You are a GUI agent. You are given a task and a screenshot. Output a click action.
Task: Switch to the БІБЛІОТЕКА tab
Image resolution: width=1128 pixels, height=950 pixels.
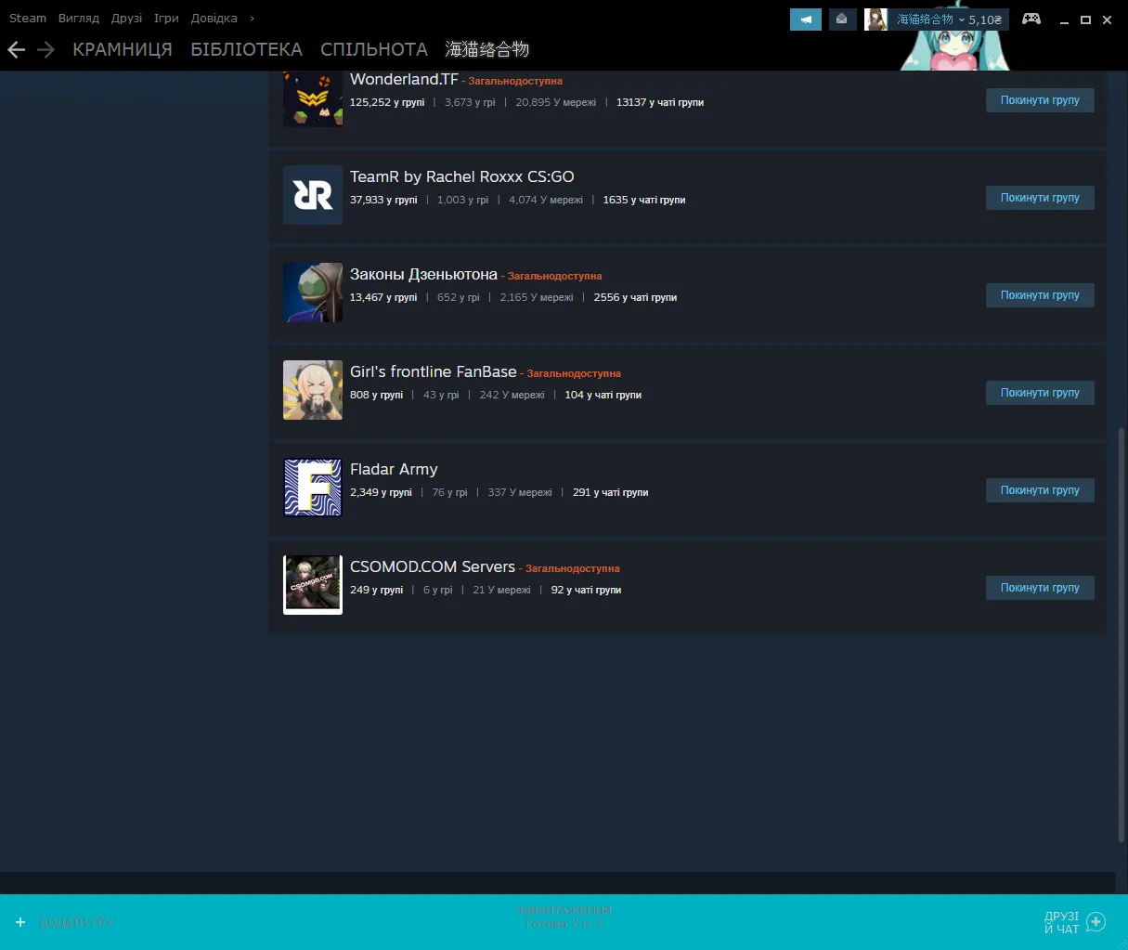coord(247,50)
